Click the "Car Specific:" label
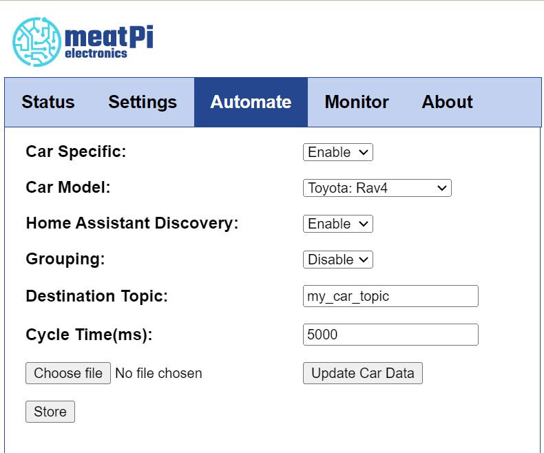This screenshot has width=544, height=453. pyautogui.click(x=76, y=151)
